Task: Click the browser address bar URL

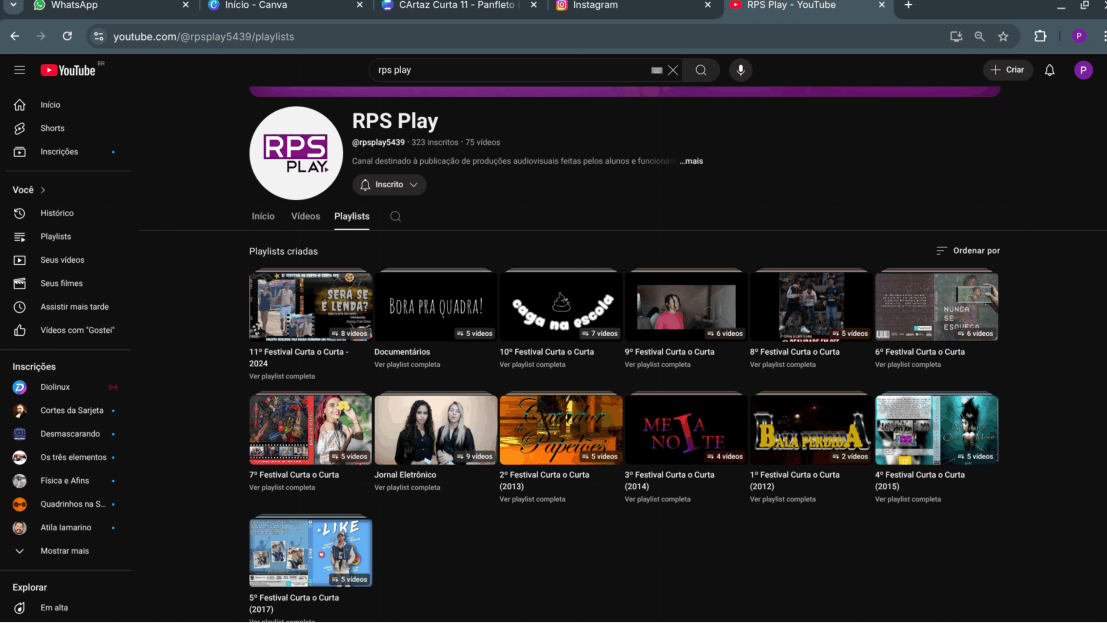Action: point(204,36)
